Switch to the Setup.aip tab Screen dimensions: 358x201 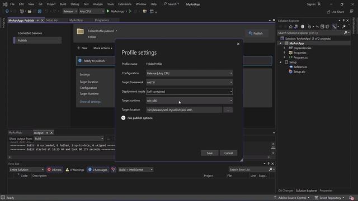point(51,20)
